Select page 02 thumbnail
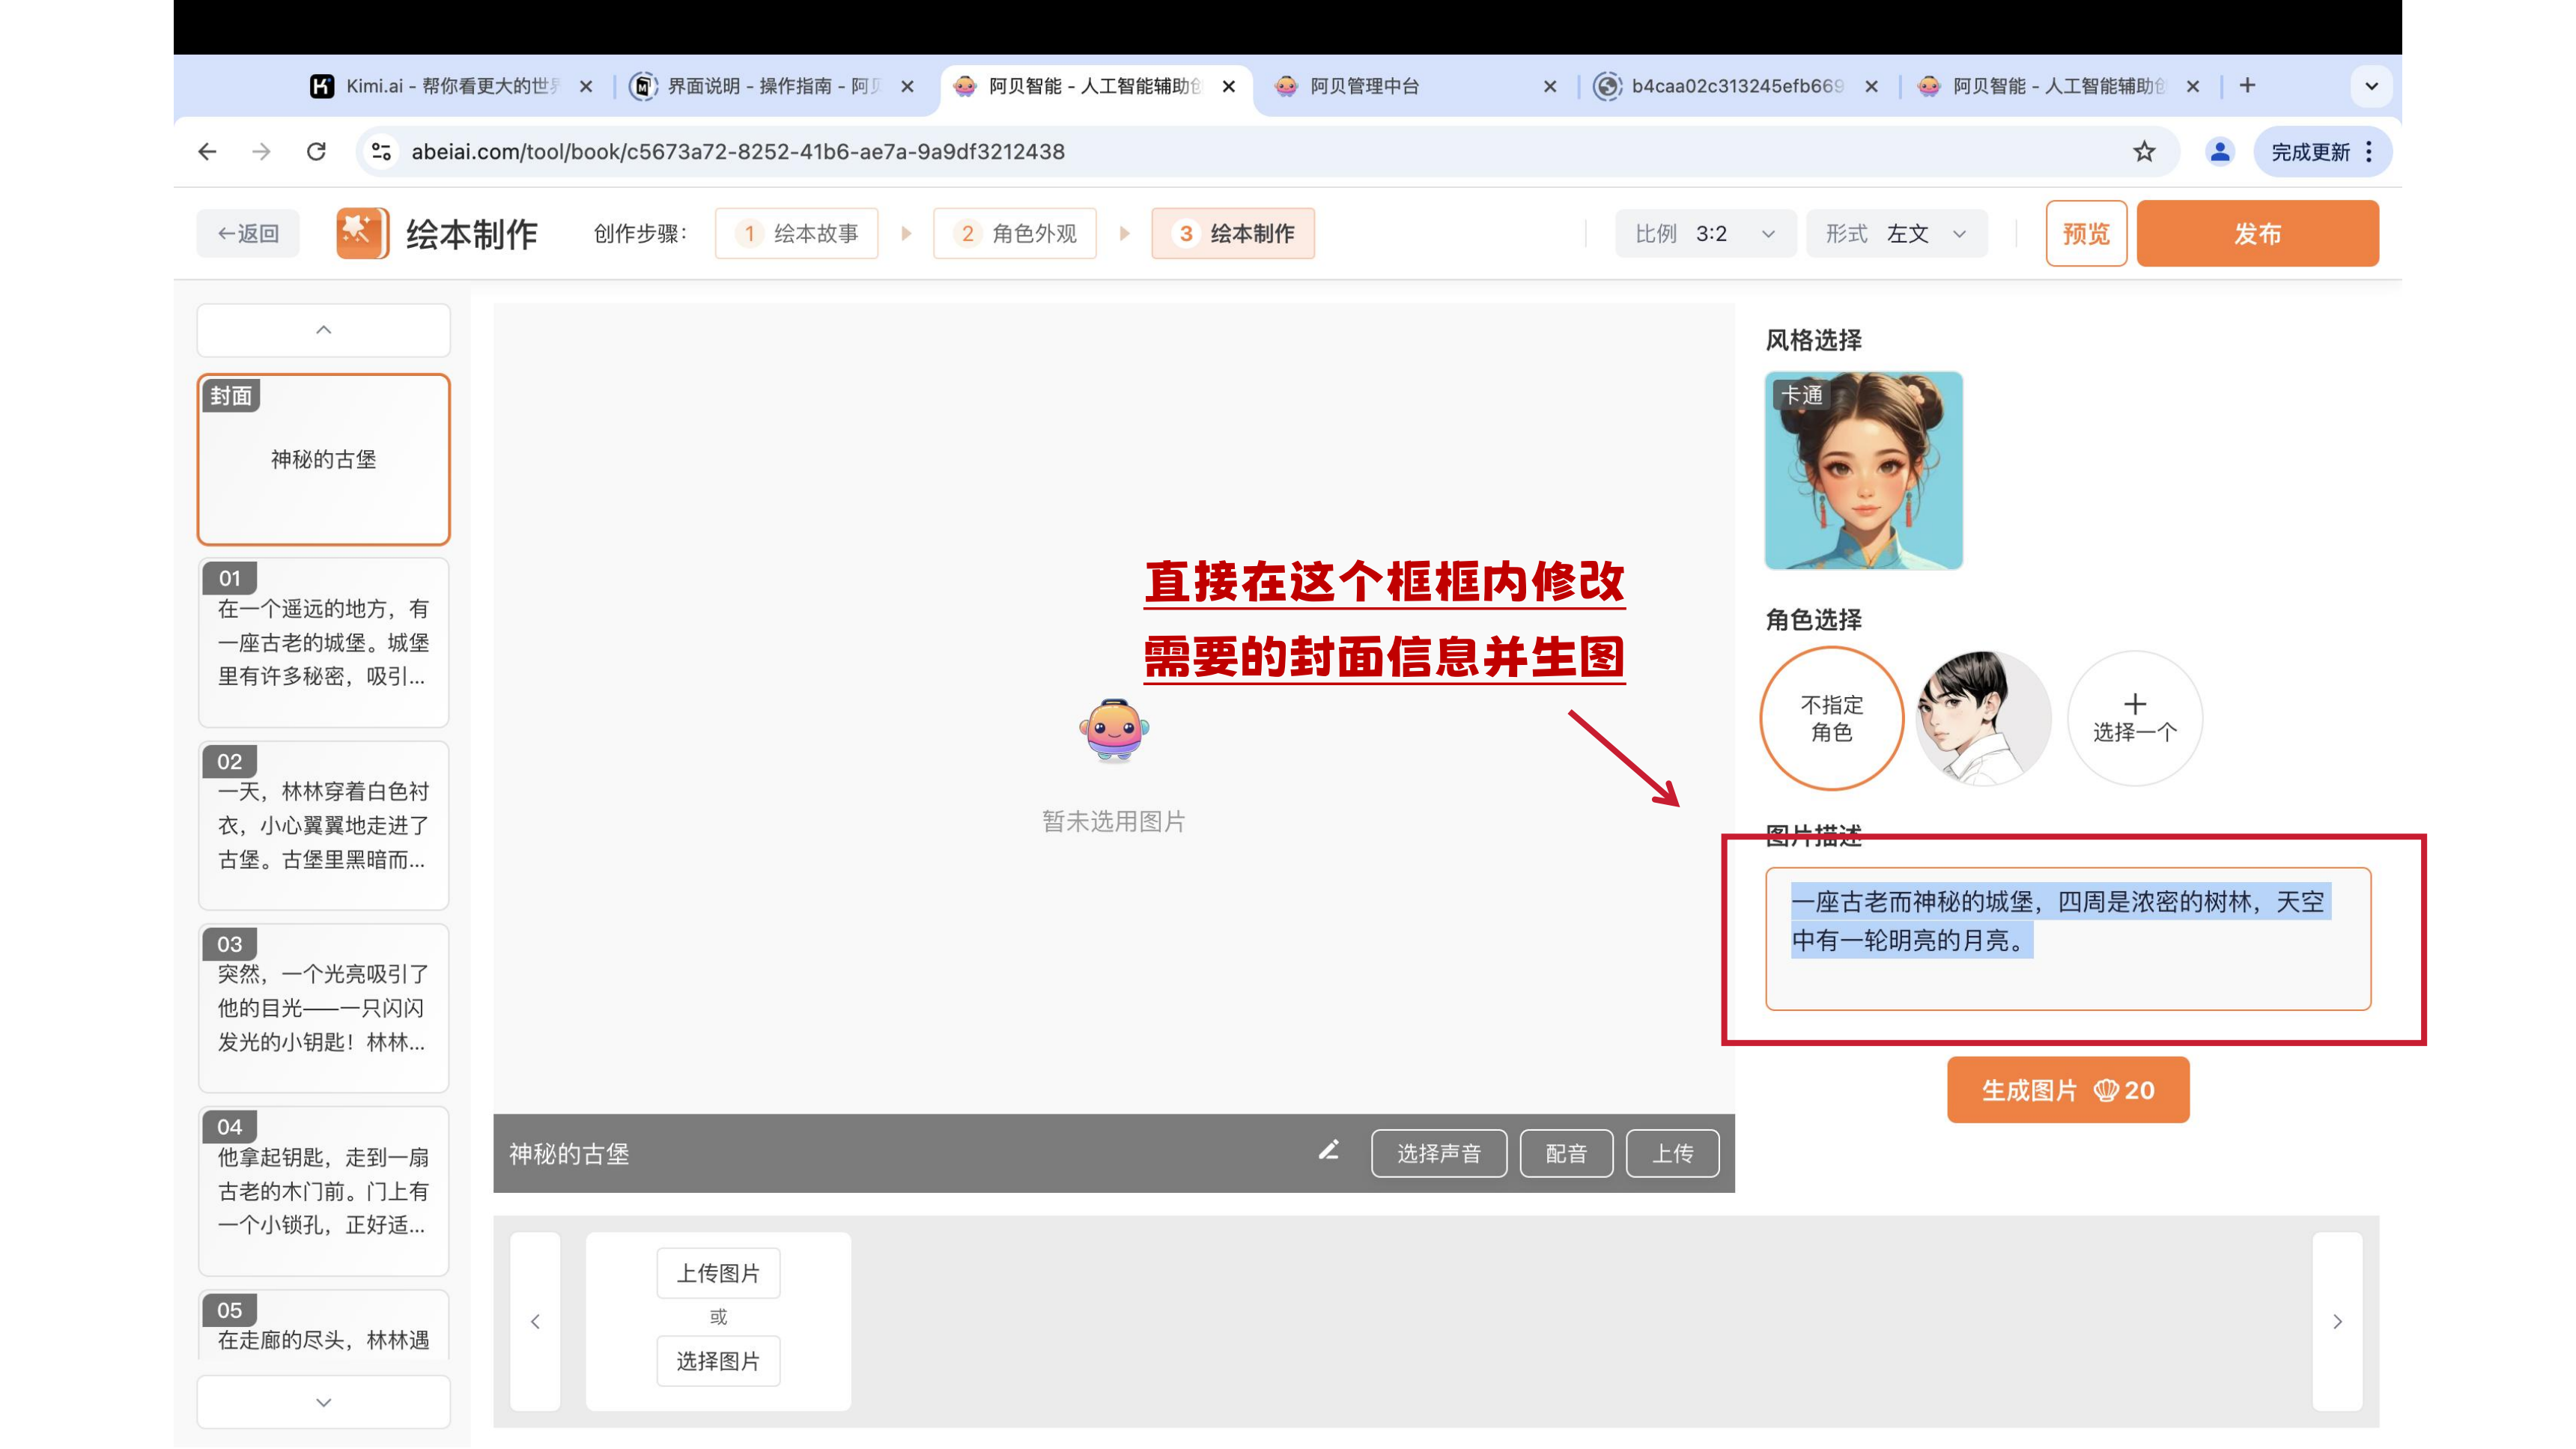 (x=324, y=826)
